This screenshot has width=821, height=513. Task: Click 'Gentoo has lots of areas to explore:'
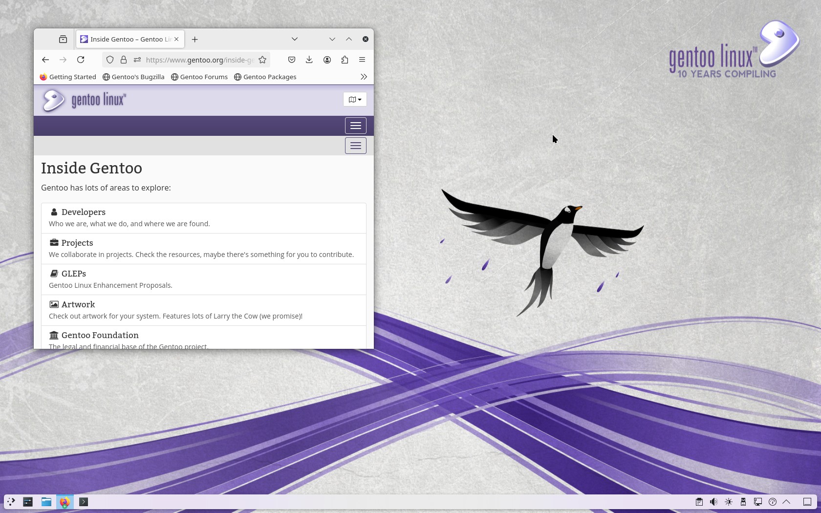(x=106, y=188)
